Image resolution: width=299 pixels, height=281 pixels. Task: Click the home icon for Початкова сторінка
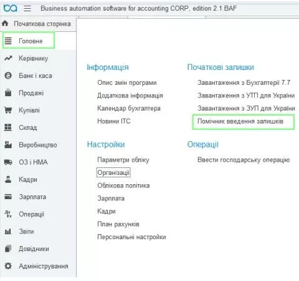tap(5, 23)
